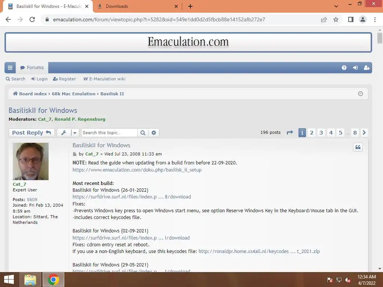Open the E-Maculation wiki link
Screen dimensions: 383x287
coord(104,79)
